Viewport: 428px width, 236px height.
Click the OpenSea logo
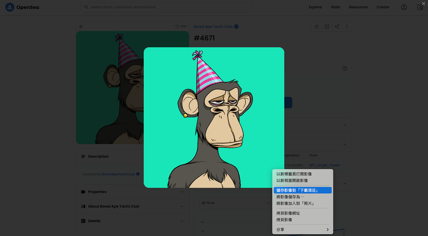[x=22, y=7]
